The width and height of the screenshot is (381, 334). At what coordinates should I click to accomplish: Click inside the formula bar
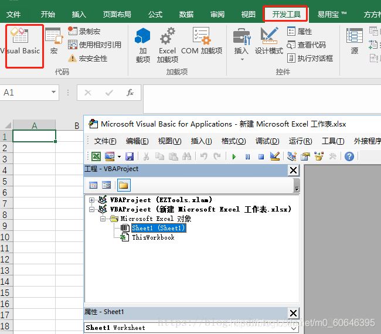point(262,98)
